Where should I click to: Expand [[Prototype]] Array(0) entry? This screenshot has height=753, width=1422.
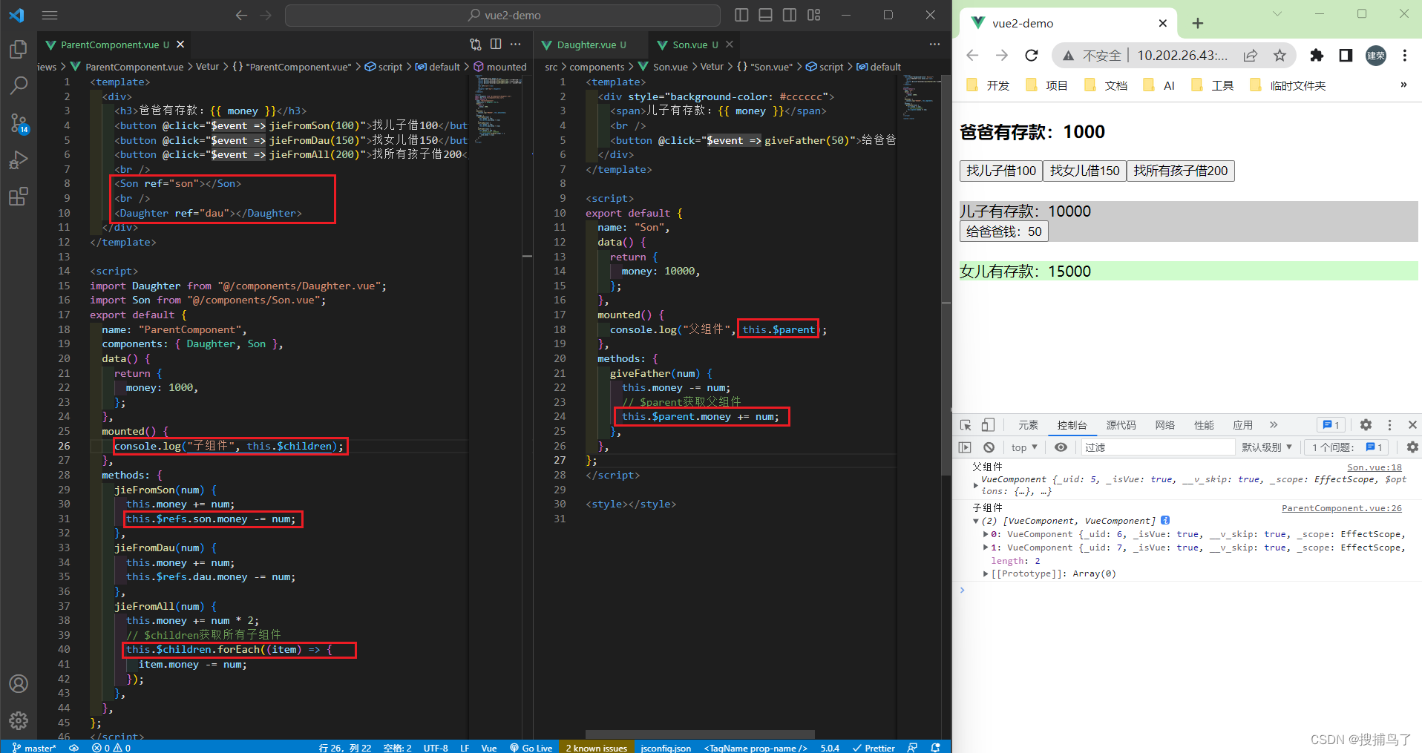pyautogui.click(x=986, y=573)
